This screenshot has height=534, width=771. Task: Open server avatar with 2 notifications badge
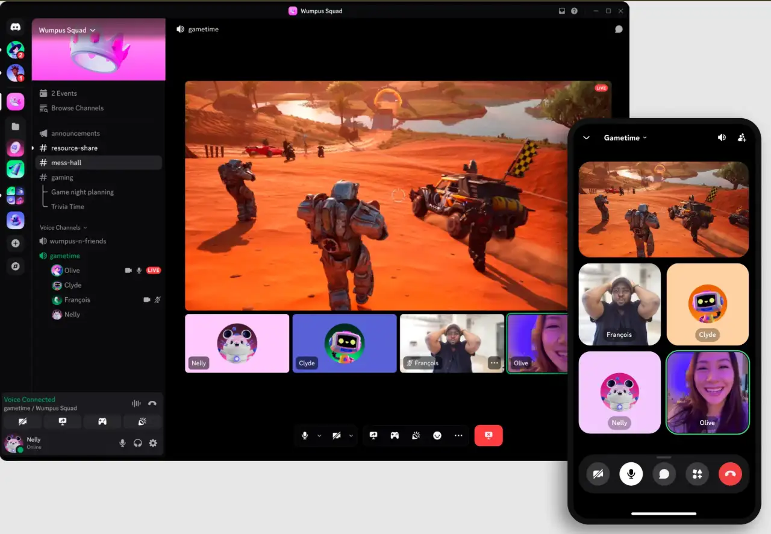[16, 50]
